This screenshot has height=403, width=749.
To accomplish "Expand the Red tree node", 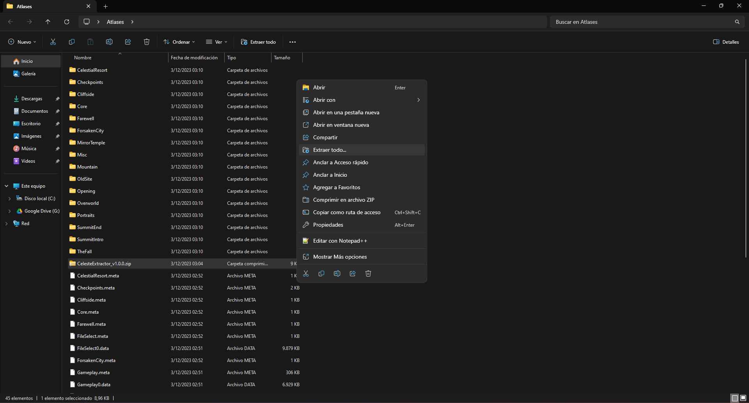I will (x=7, y=224).
